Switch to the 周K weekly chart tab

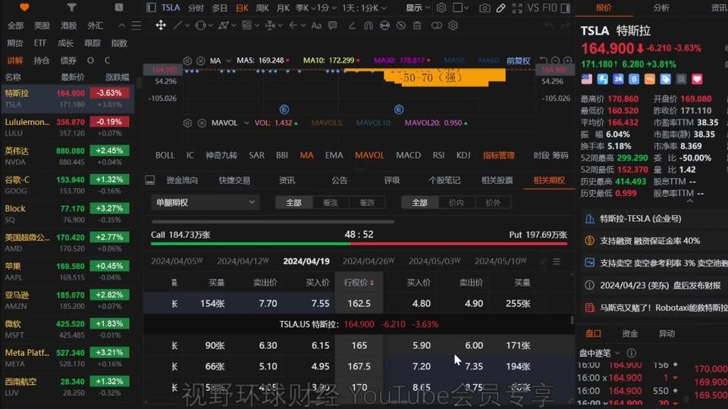tap(262, 8)
